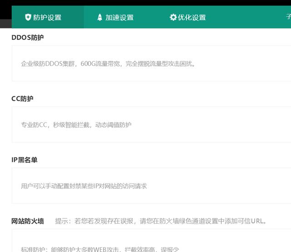Open the partially visible tab at far right

288,17
